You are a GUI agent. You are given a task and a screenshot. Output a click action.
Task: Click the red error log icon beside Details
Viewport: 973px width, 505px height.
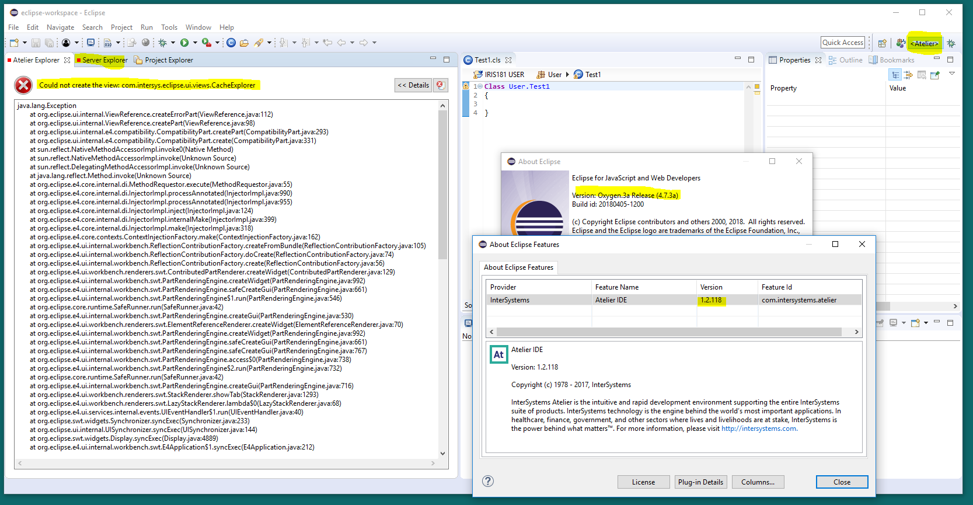coord(441,85)
